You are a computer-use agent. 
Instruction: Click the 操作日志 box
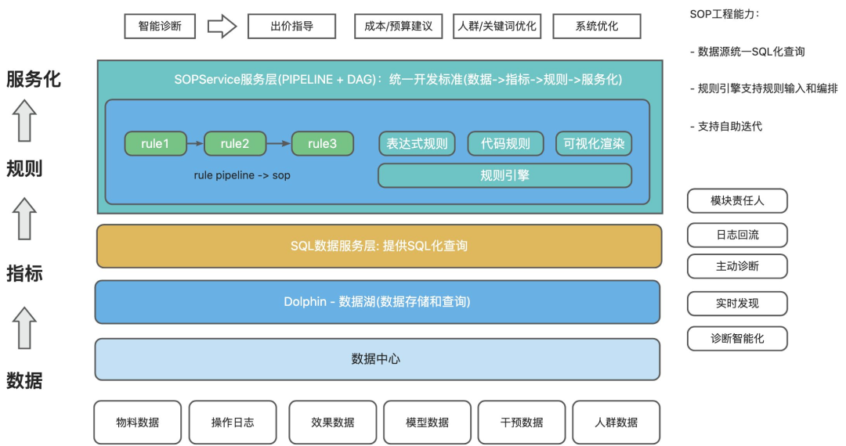point(233,423)
